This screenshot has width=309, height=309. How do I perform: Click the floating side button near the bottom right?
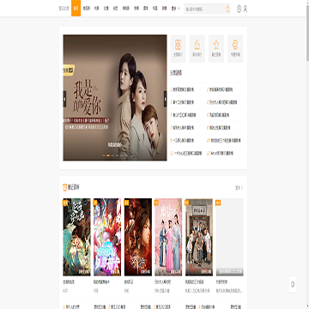(x=293, y=284)
